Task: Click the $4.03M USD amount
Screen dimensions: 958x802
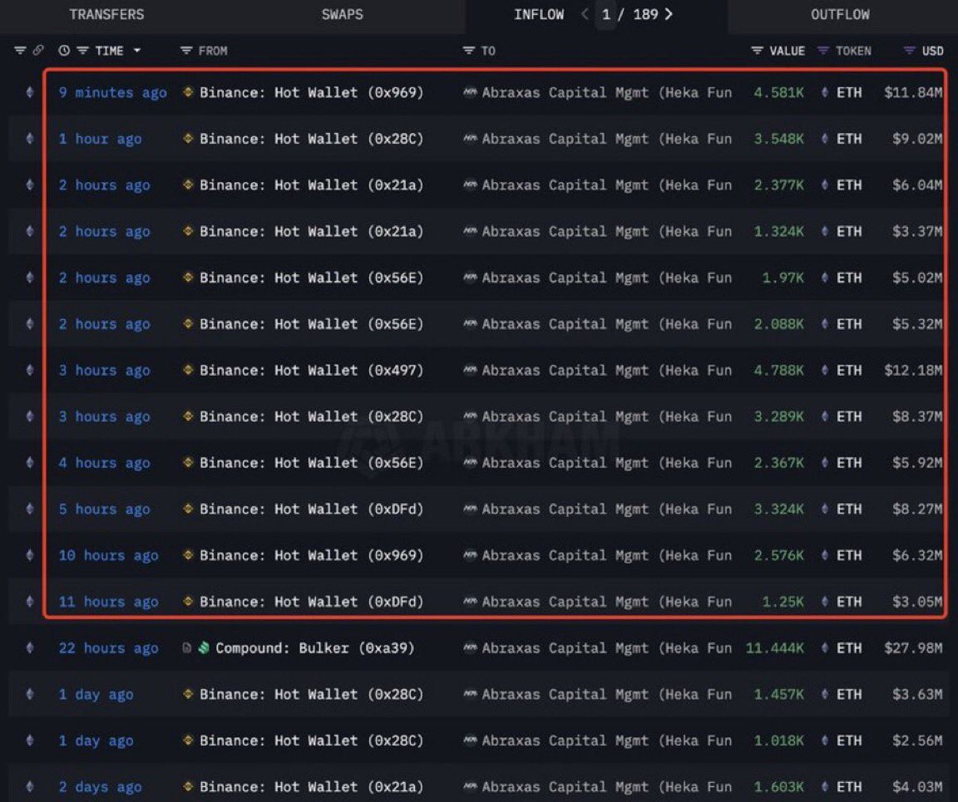Action: 917,787
